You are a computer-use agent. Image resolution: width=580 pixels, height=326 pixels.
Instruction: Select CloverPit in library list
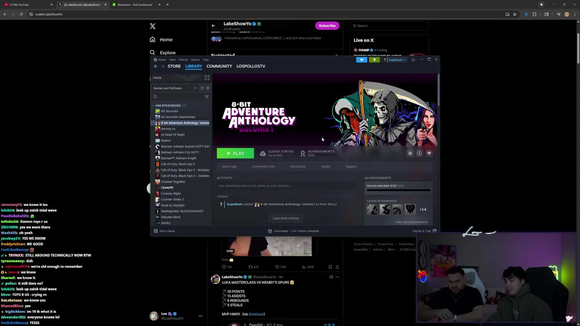[x=167, y=187]
